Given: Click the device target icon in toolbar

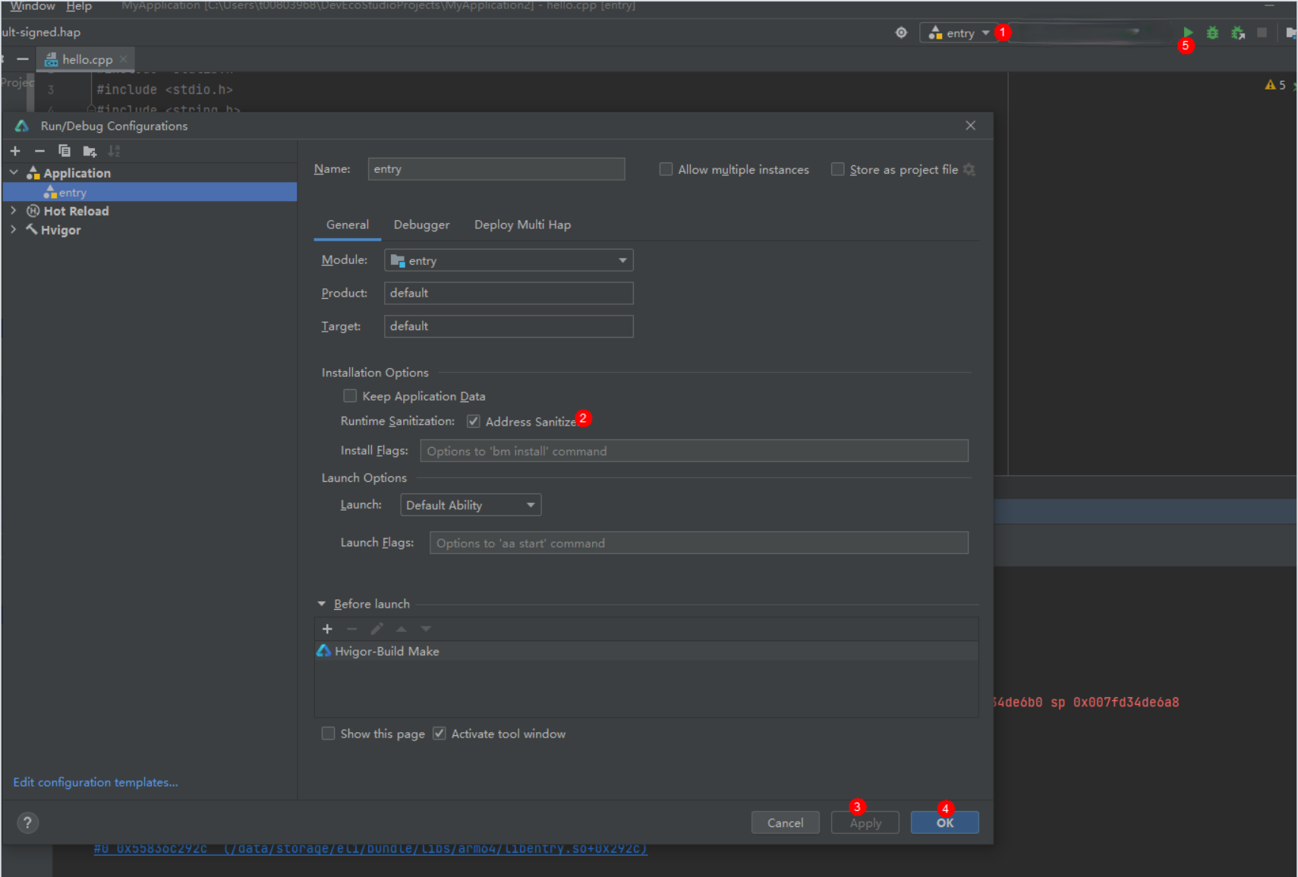Looking at the screenshot, I should (x=901, y=33).
